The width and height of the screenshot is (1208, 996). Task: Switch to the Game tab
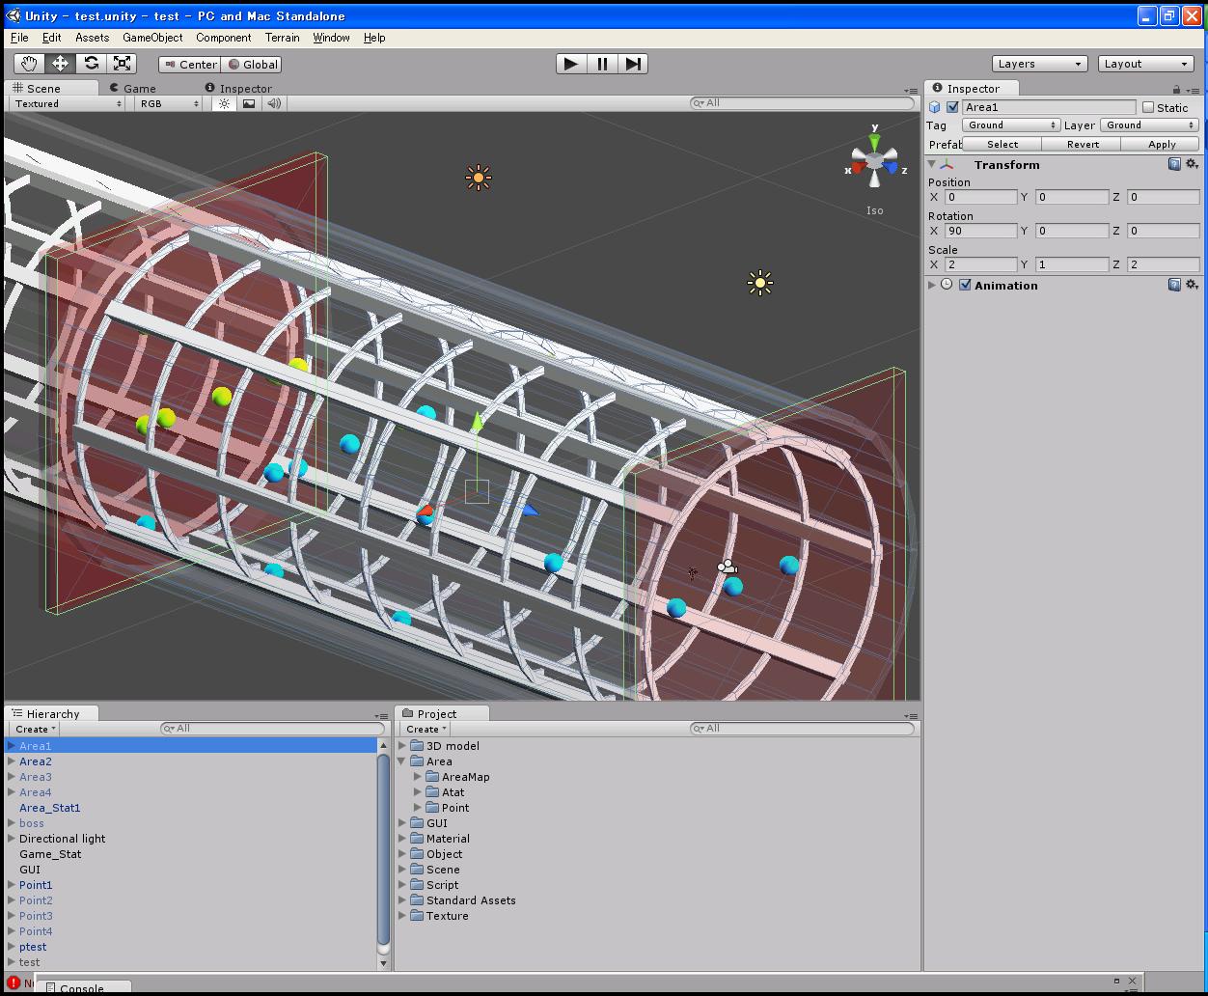[139, 88]
